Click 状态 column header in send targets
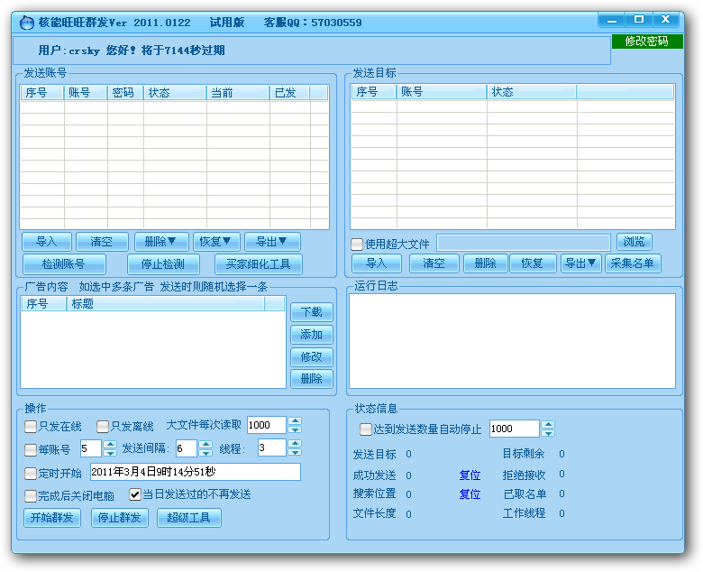This screenshot has height=572, width=703. coord(532,92)
